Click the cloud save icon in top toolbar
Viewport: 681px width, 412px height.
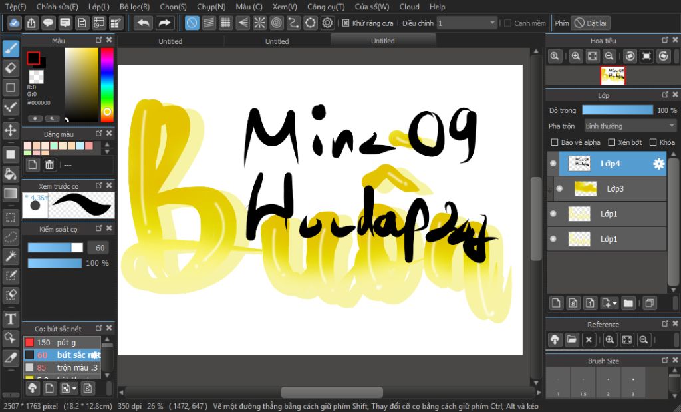coord(15,23)
